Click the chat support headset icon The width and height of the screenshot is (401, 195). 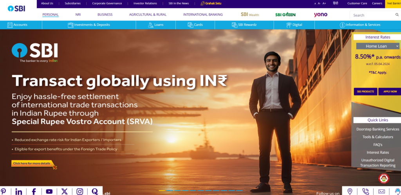pyautogui.click(x=397, y=191)
